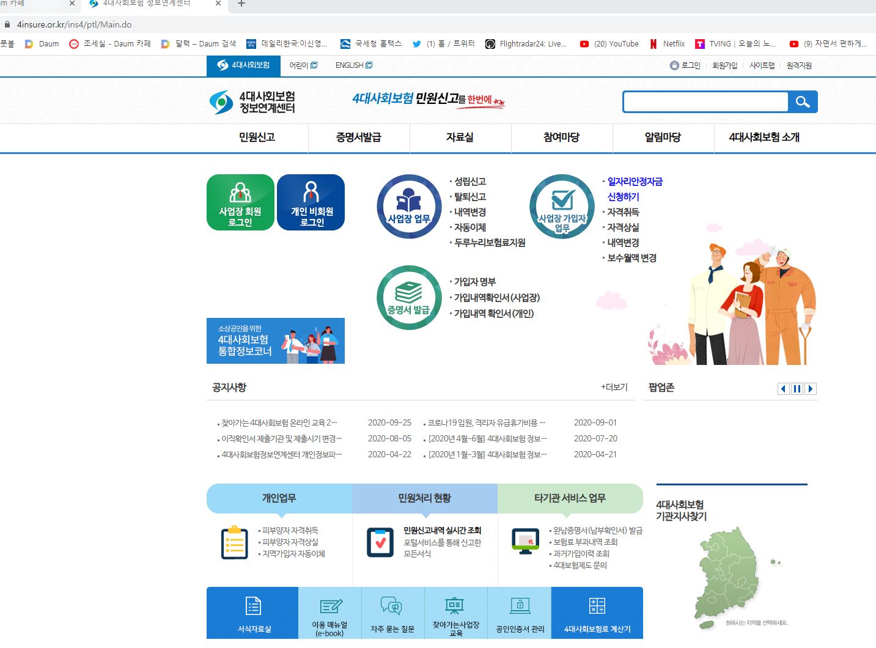The width and height of the screenshot is (876, 648).
Task: Switch to the 민원처리 현황 tab
Action: (424, 498)
